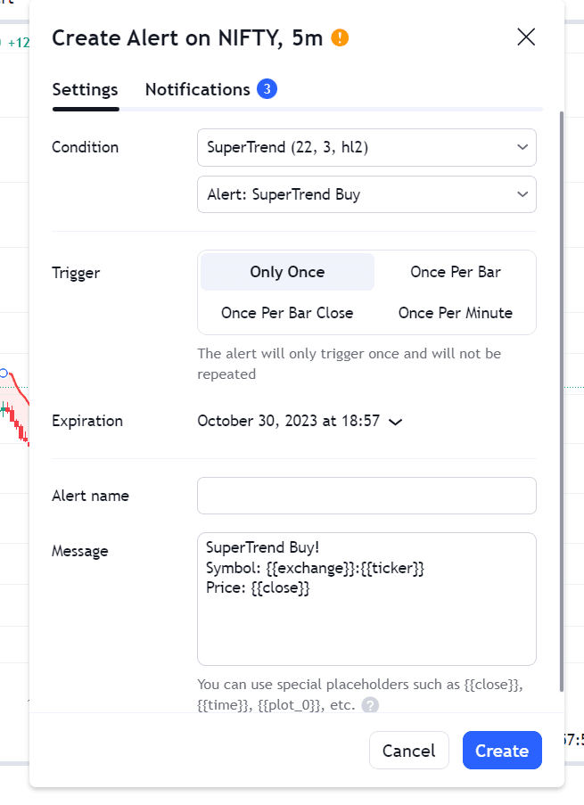
Task: Expand the Alert: SuperTrend Buy dropdown
Action: click(366, 194)
